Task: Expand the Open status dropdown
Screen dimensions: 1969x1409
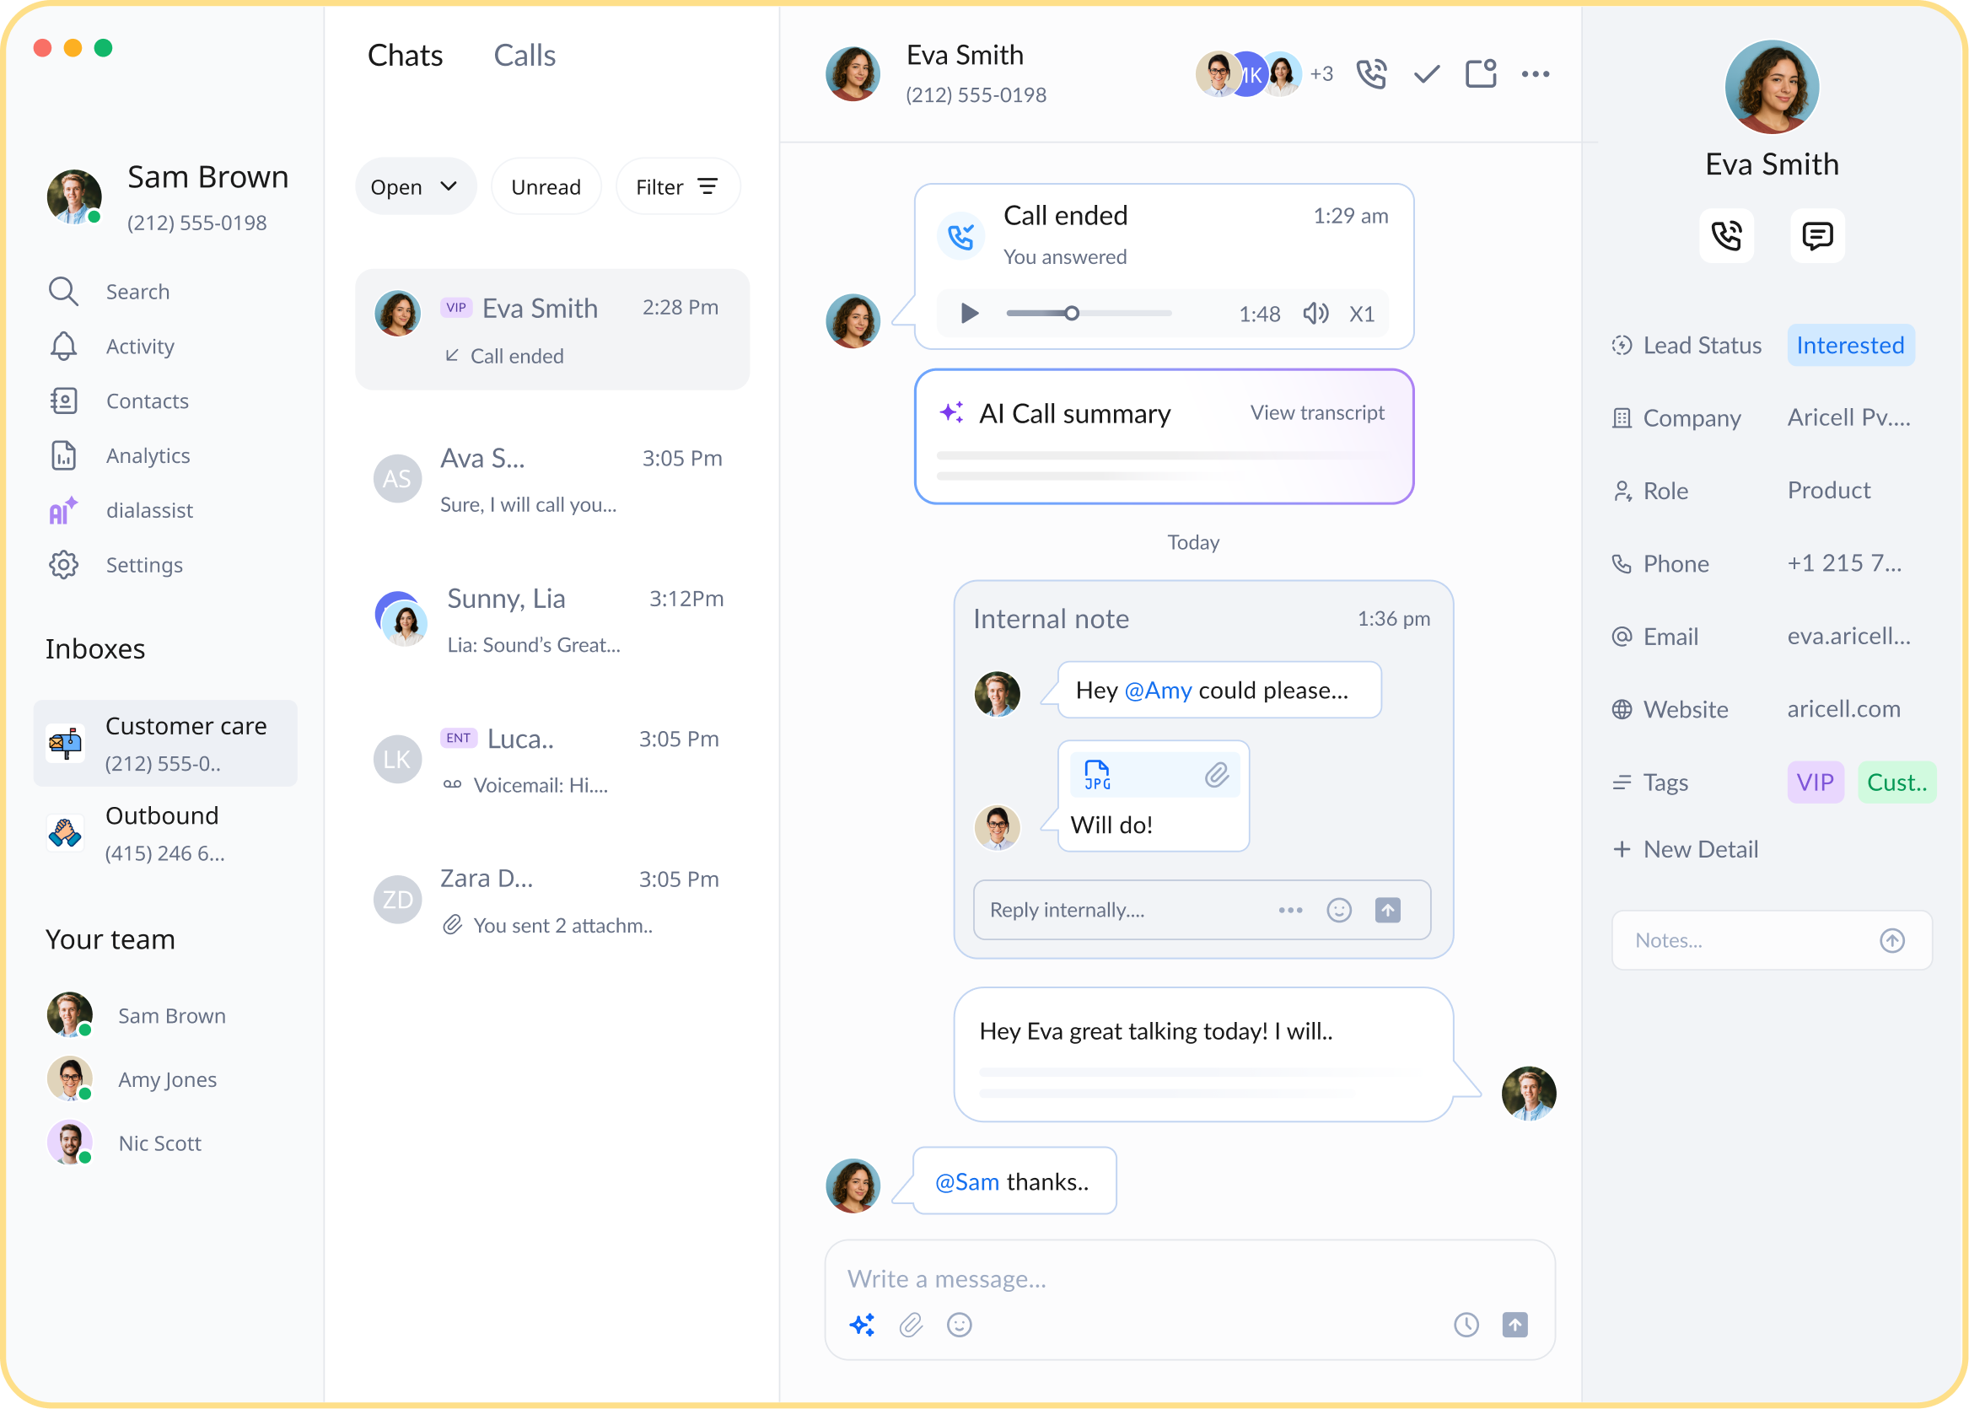Action: 415,186
